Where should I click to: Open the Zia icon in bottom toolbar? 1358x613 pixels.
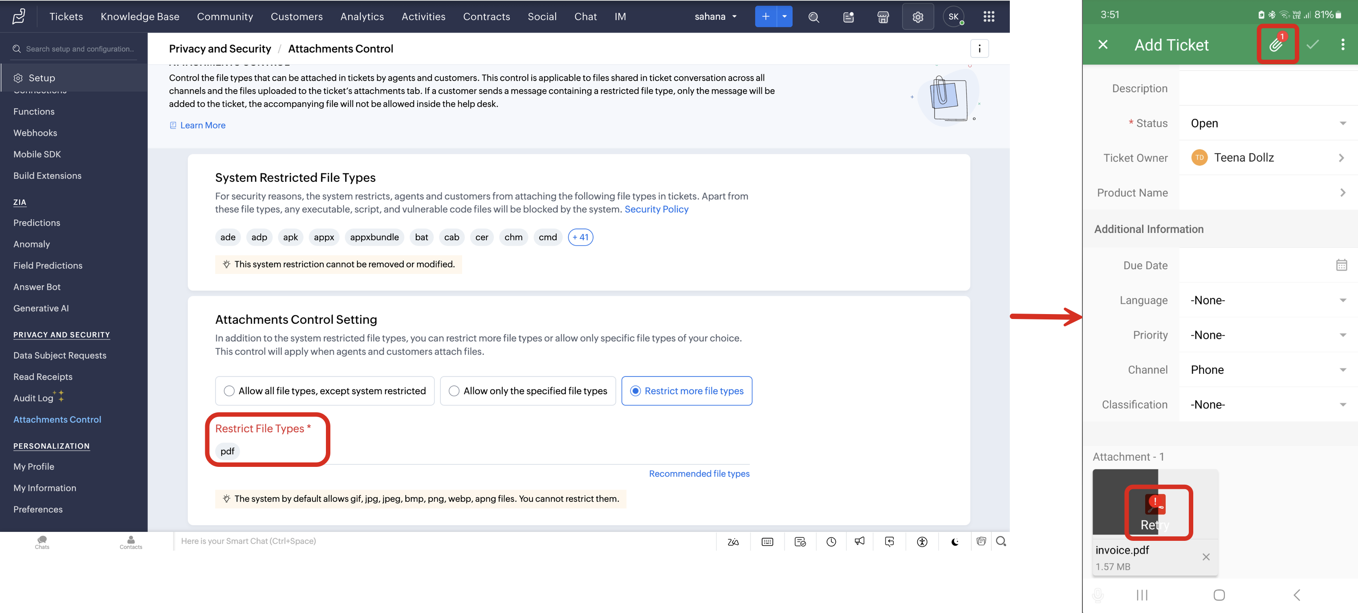(x=733, y=541)
